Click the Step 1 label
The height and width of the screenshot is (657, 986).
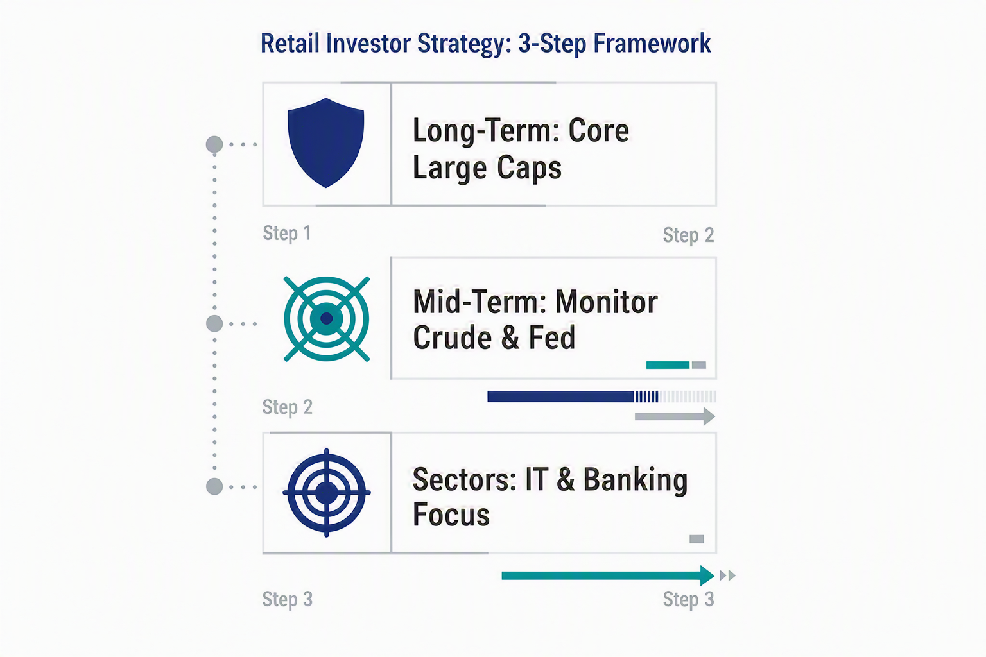pyautogui.click(x=287, y=234)
